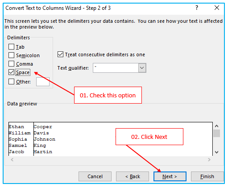Click the preview vertical scrollbar thumb

pyautogui.click(x=216, y=133)
